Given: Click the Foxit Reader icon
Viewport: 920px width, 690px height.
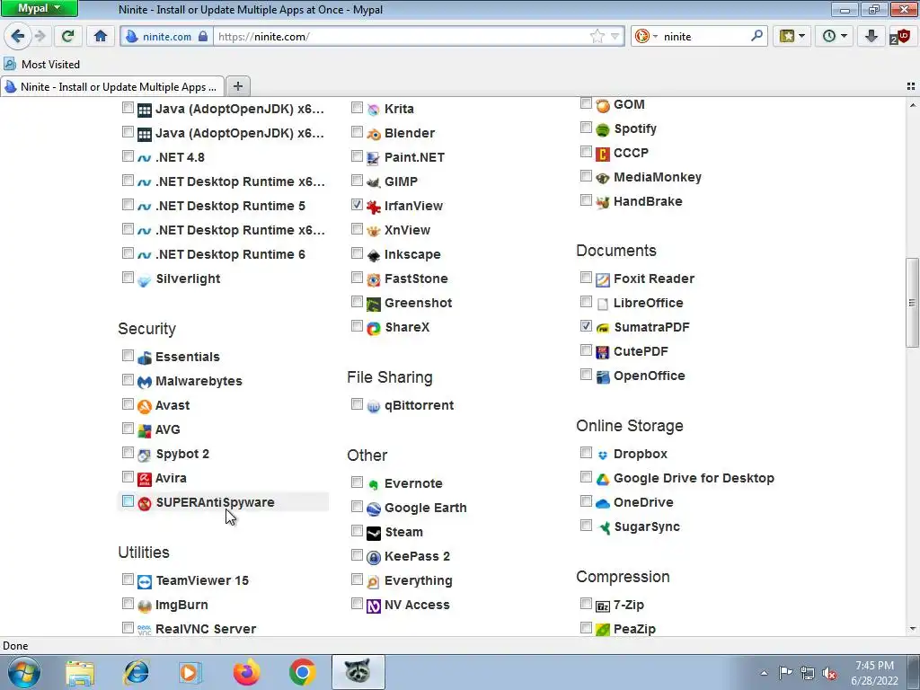Looking at the screenshot, I should tap(603, 279).
